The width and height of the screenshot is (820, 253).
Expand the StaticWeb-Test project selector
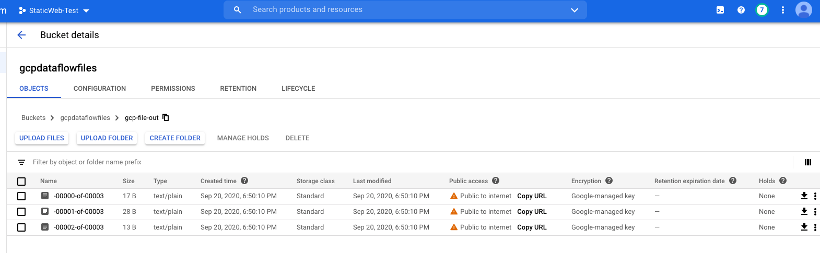[x=54, y=10]
